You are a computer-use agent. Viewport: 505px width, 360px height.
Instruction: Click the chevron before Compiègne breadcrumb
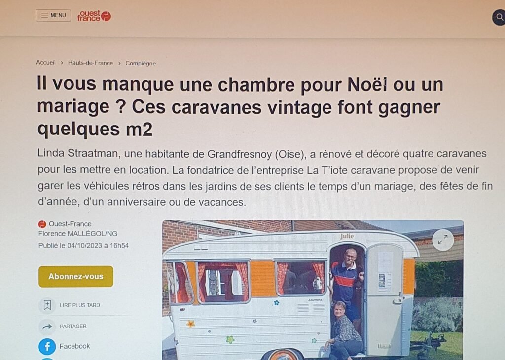[119, 63]
